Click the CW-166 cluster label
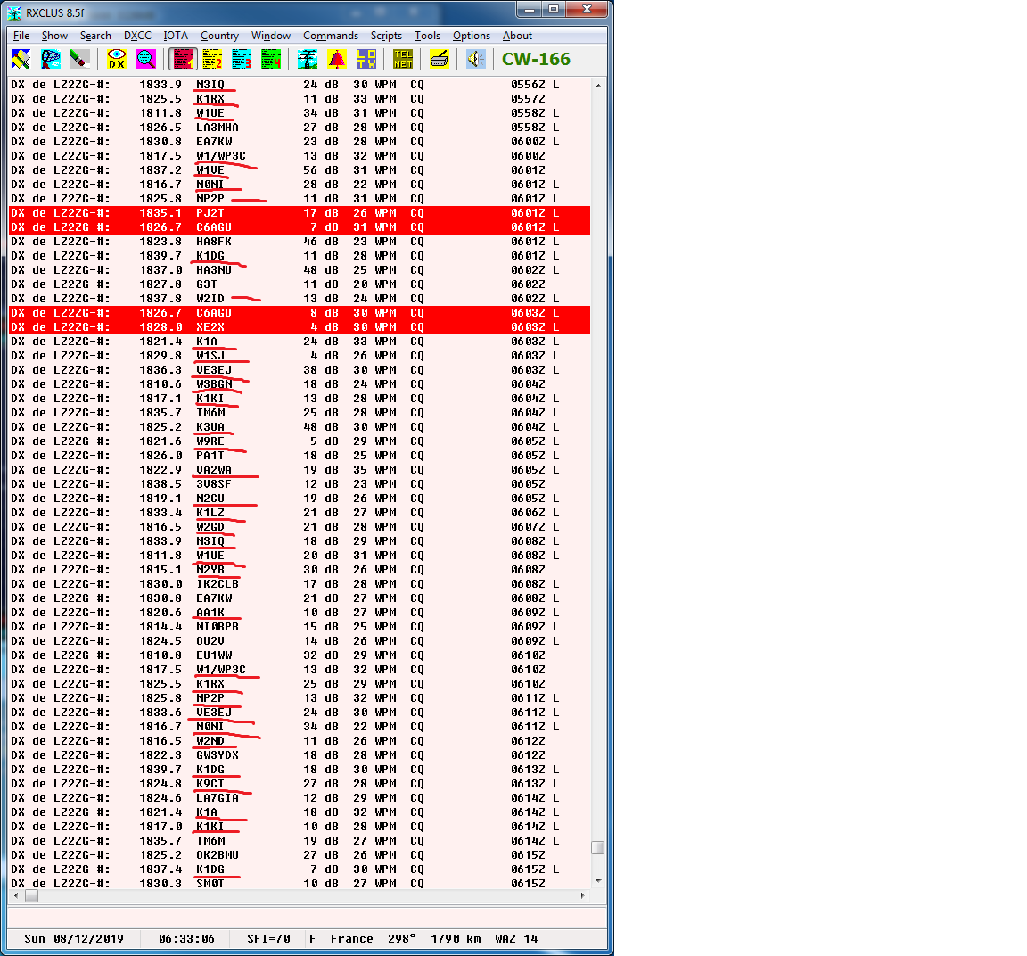The height and width of the screenshot is (956, 1027). (536, 59)
